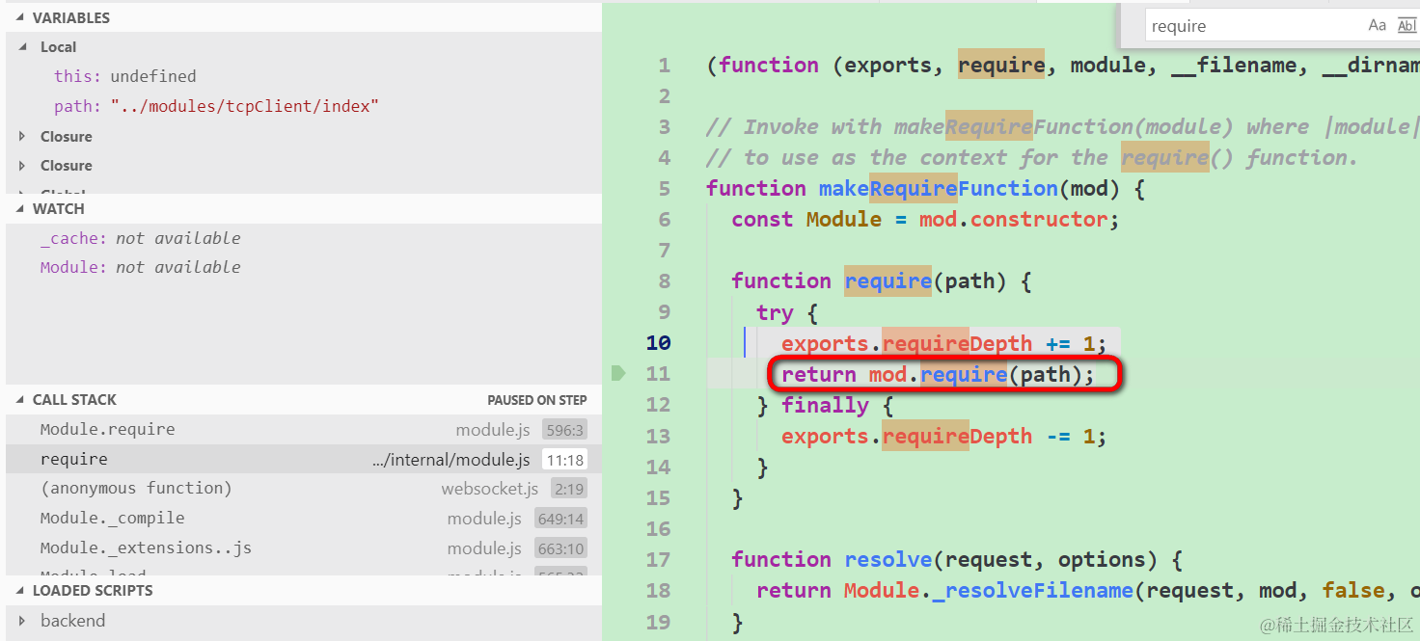Click the 11:18 line badge
The width and height of the screenshot is (1420, 641).
point(564,460)
